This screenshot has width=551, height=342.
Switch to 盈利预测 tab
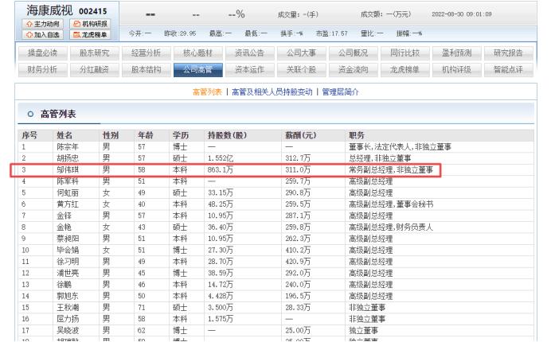tap(456, 53)
